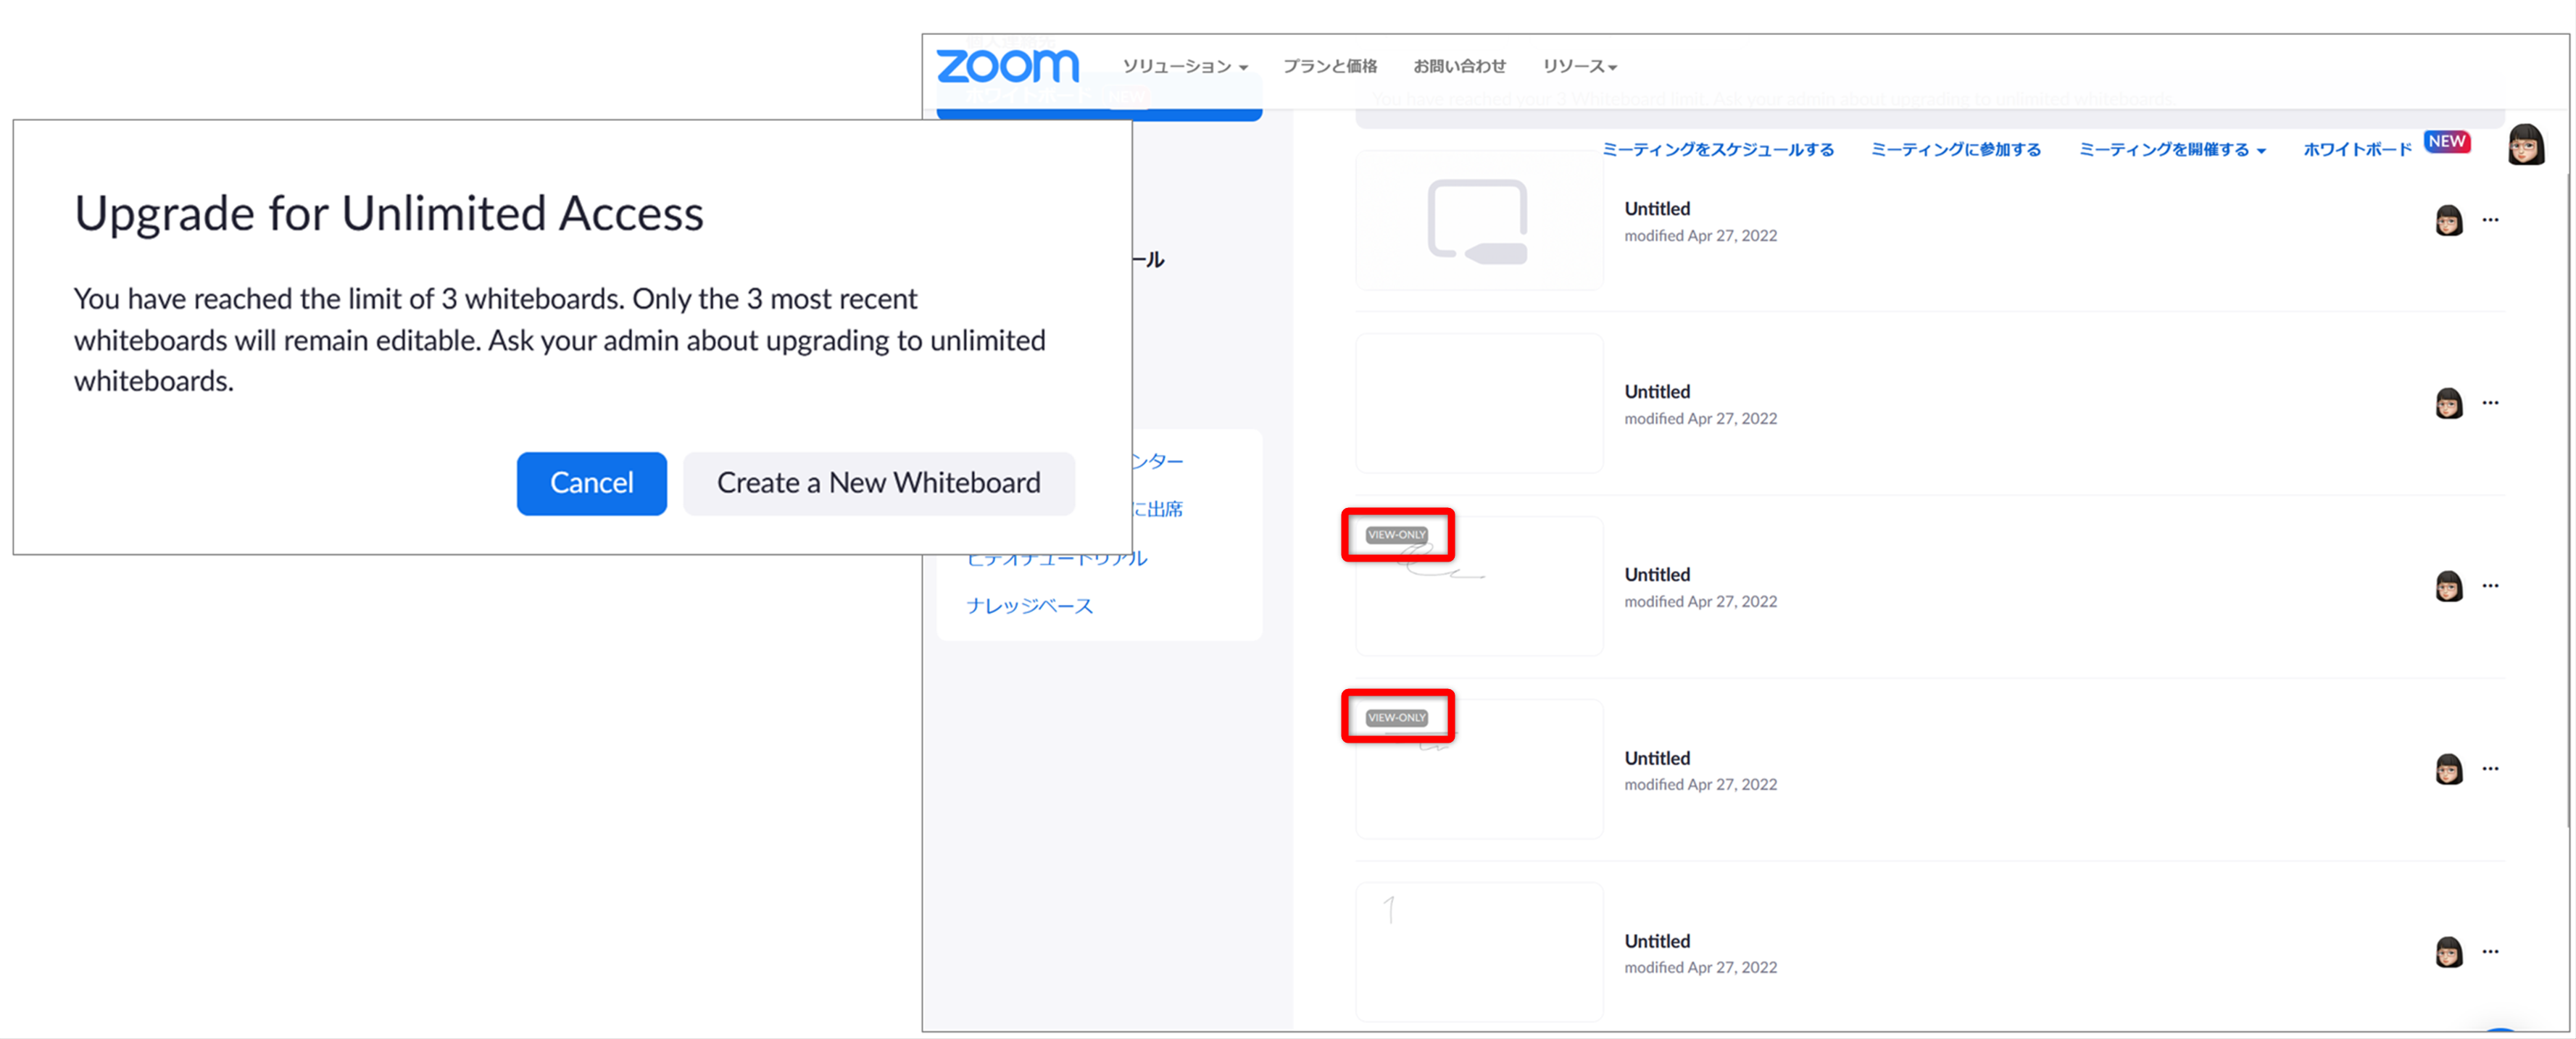Image resolution: width=2576 pixels, height=1039 pixels.
Task: Click Cancel in the upgrade dialog
Action: pyautogui.click(x=591, y=483)
